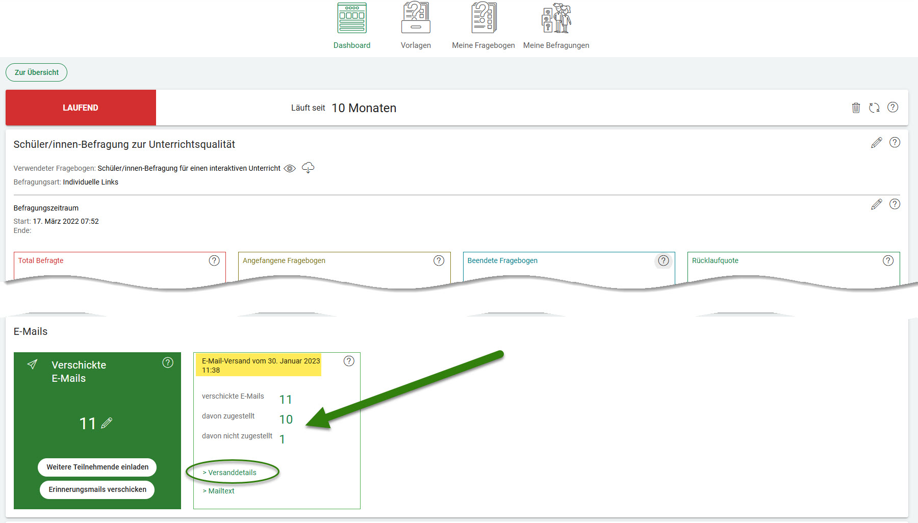This screenshot has height=523, width=918.
Task: Open help for E-Mail-Versand card
Action: 349,361
